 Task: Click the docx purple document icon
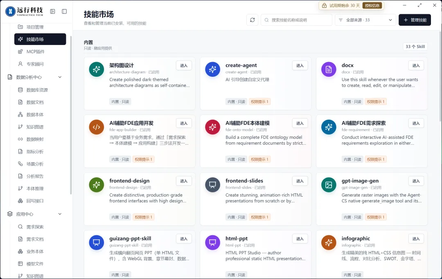(x=329, y=69)
